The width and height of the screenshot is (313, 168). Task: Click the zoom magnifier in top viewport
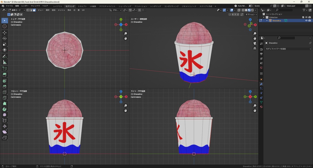(126, 34)
